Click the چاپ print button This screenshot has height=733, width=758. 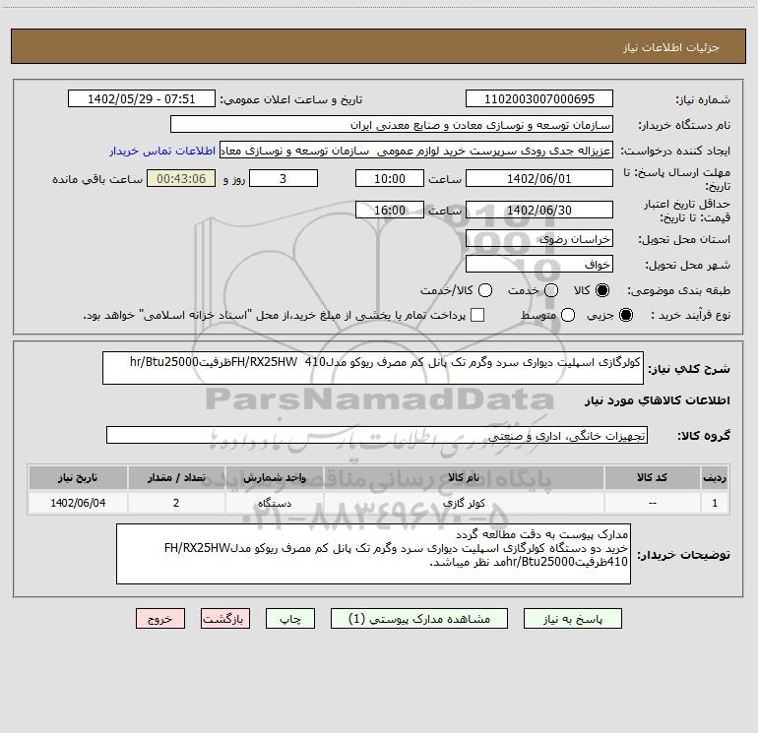click(x=290, y=619)
